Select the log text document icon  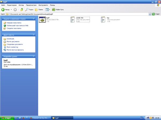click(x=103, y=19)
